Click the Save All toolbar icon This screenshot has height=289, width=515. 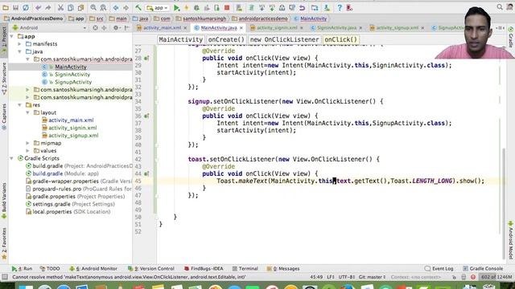tap(15, 7)
